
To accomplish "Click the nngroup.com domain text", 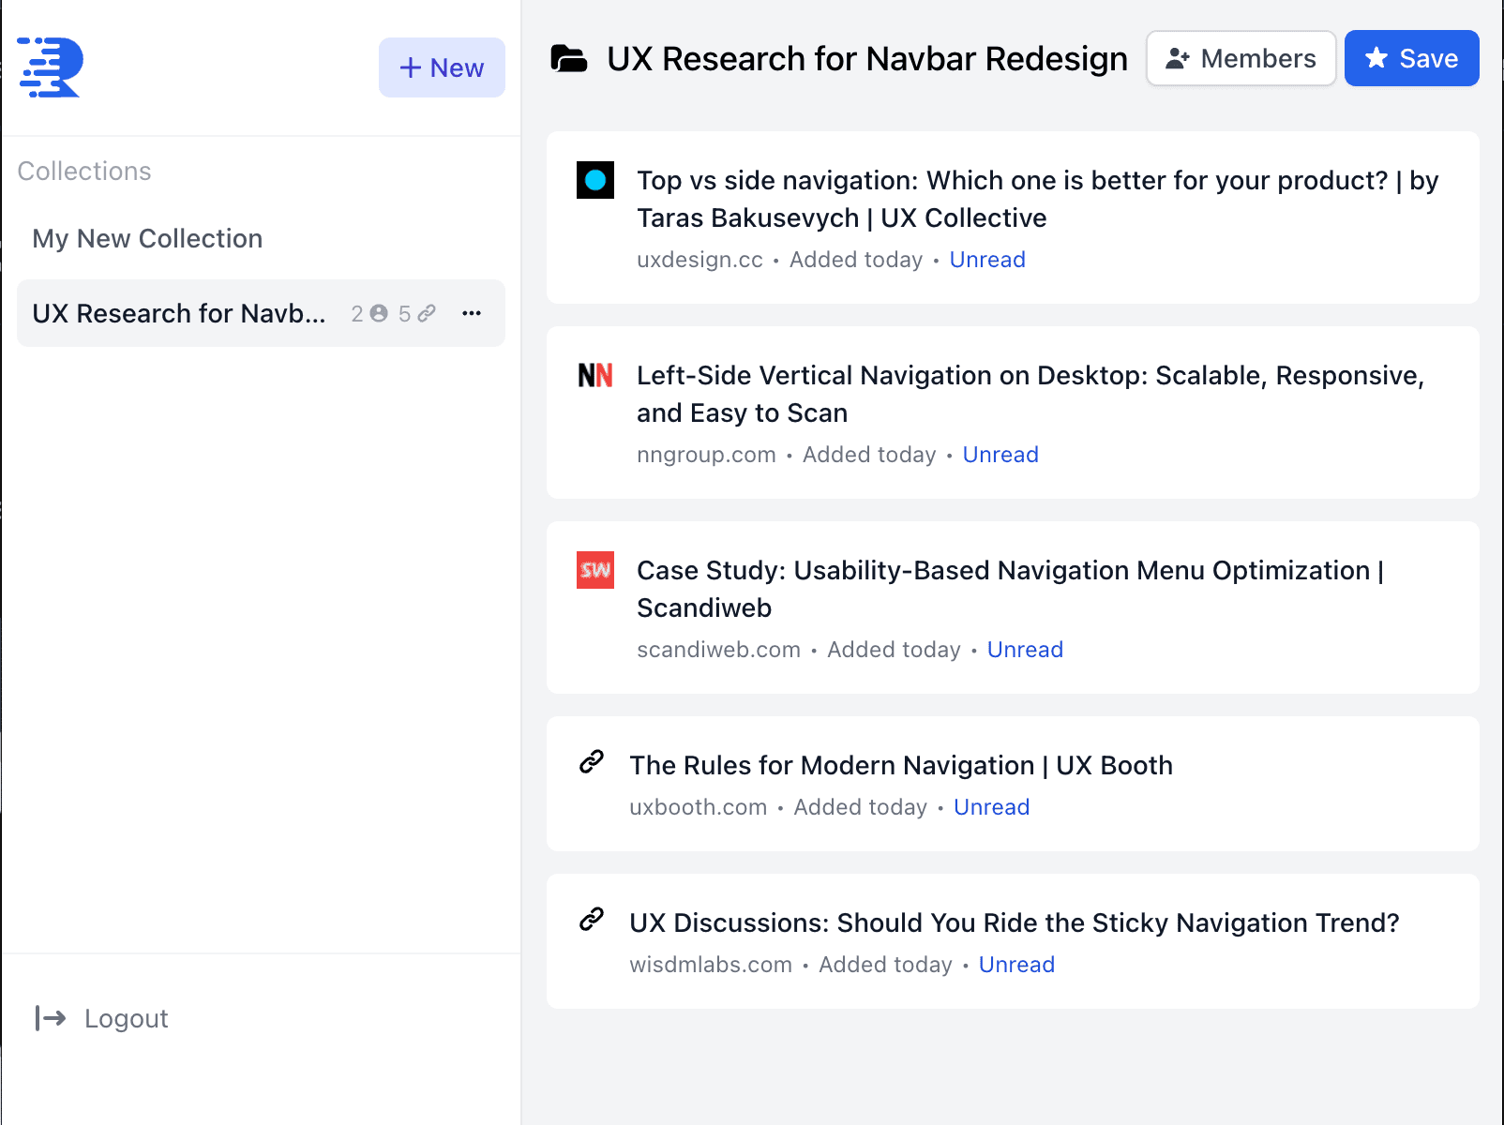I will coord(706,455).
